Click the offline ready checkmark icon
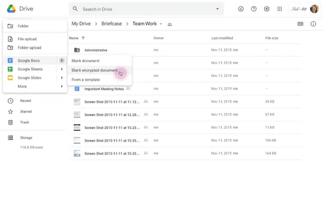Viewport: 323px width, 206px height. (241, 9)
